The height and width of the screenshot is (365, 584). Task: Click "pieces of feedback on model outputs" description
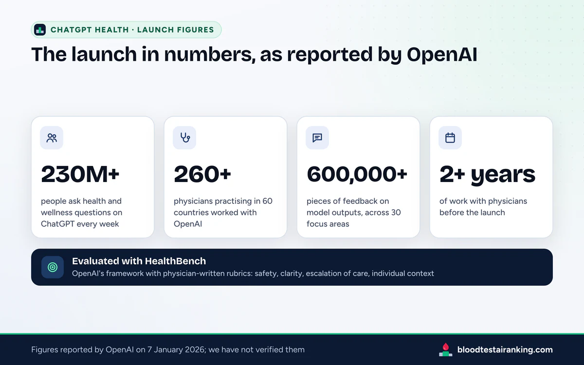354,212
